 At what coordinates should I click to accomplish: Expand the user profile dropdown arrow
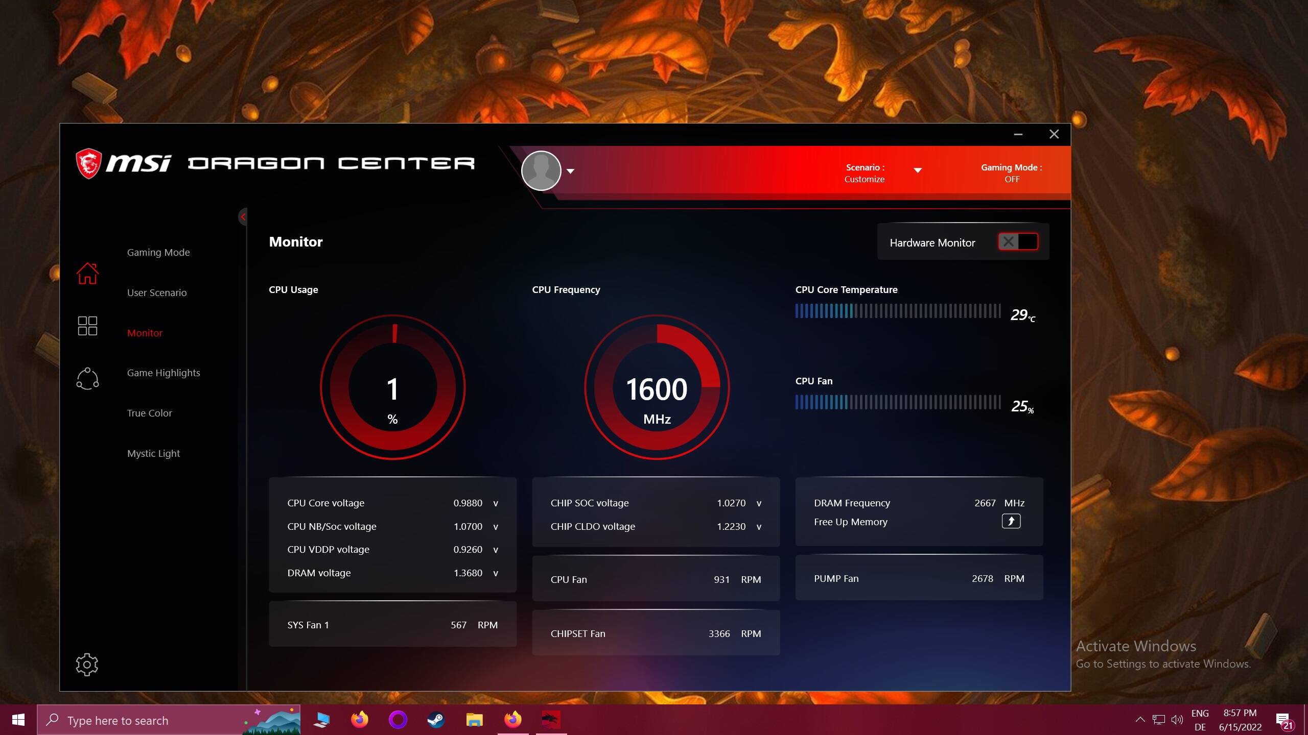pos(571,171)
